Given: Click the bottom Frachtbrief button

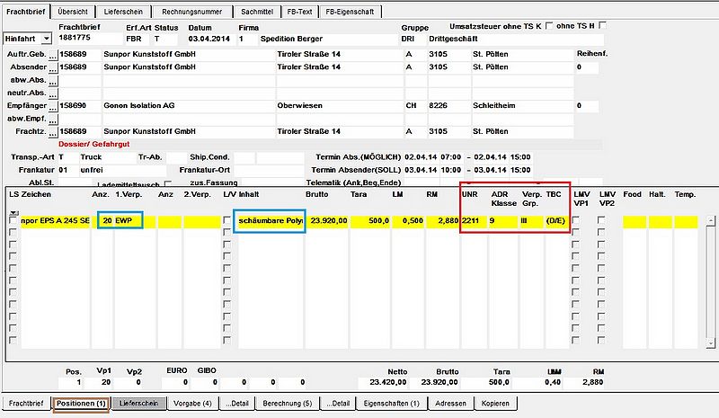Looking at the screenshot, I should (x=26, y=404).
